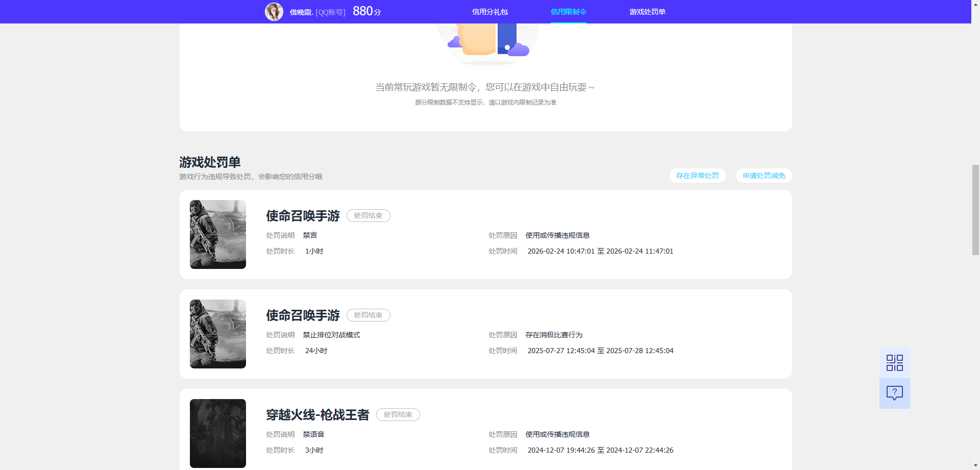Click the 部分限制数据不支持显示 note
The height and width of the screenshot is (470, 980).
(x=485, y=103)
